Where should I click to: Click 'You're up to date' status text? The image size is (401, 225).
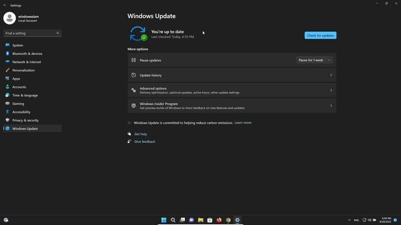167,32
